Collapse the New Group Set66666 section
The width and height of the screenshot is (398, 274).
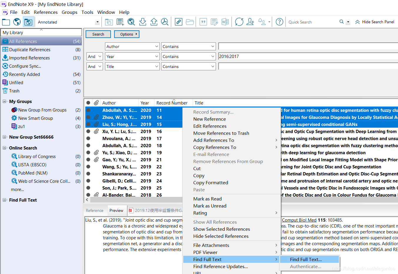pyautogui.click(x=4, y=137)
